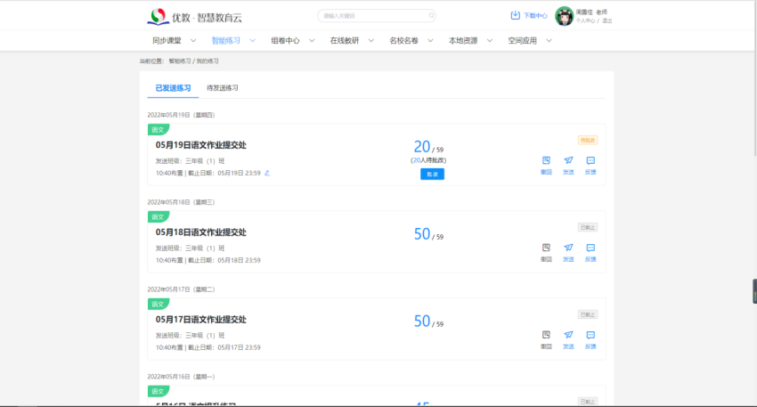Viewport: 757px width, 407px height.
Task: Open the 05月18日语文作业提交处 assignment title
Action: tap(200, 232)
